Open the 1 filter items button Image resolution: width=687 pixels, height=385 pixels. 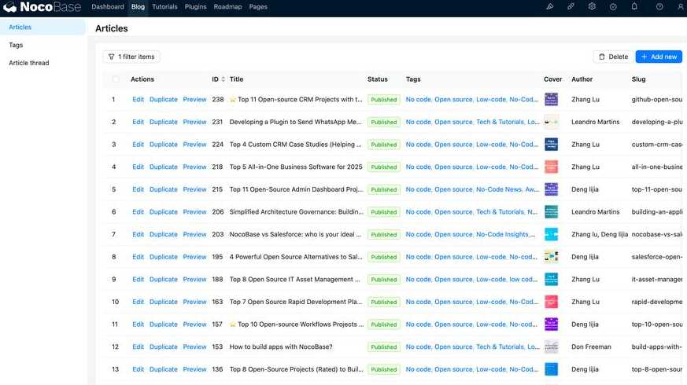point(131,57)
